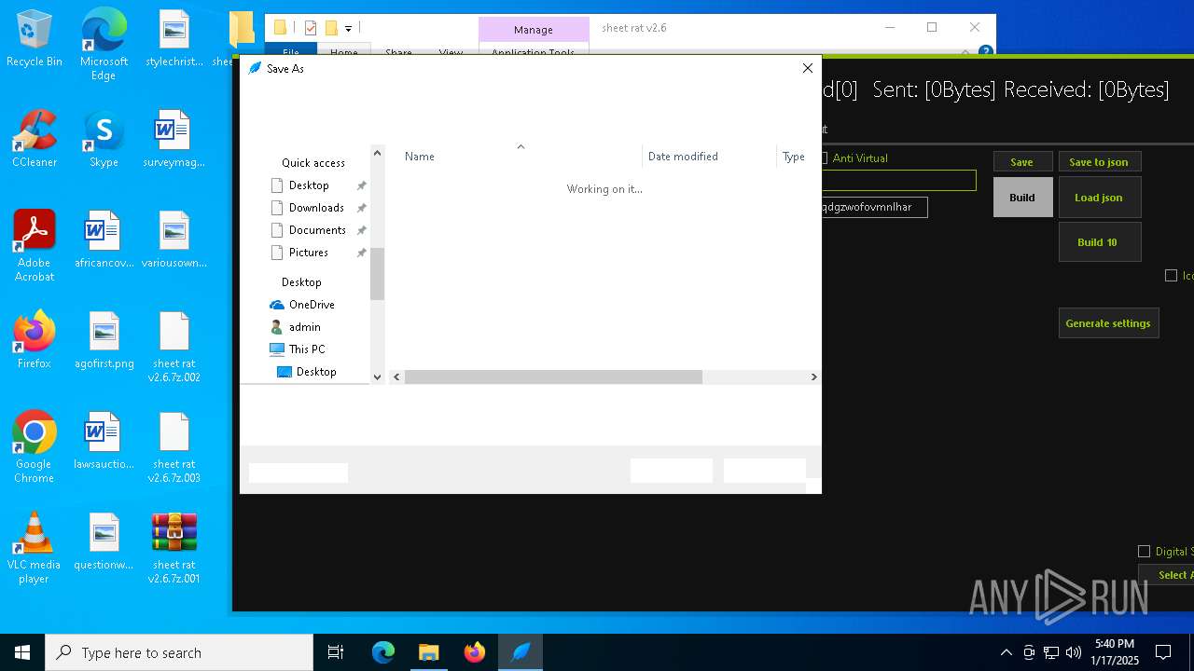This screenshot has height=671, width=1194.
Task: Launch Google Chrome from the desktop
Action: (x=35, y=447)
